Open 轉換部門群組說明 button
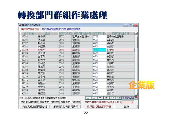The height and width of the screenshot is (121, 172). click(30, 29)
